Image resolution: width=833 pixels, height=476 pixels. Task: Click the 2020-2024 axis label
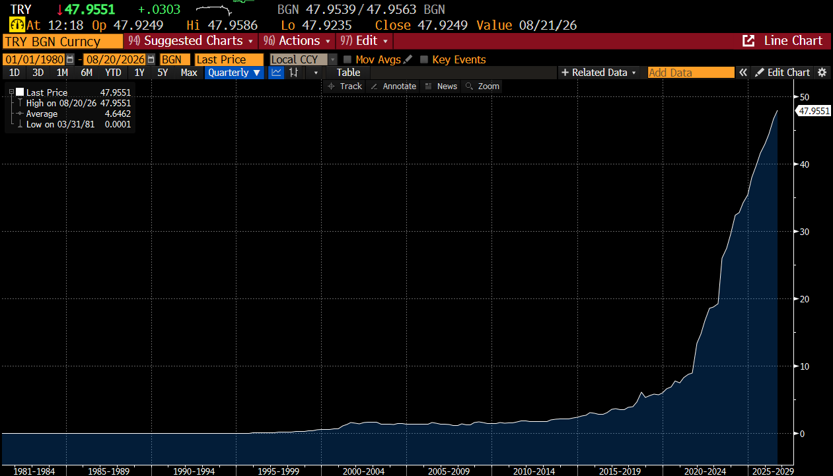click(704, 471)
